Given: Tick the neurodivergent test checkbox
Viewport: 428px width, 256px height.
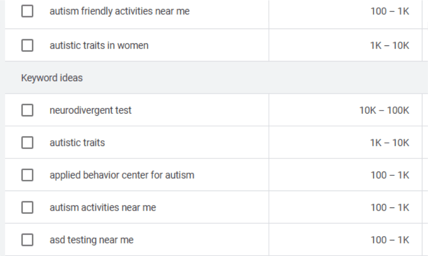Looking at the screenshot, I should click(27, 110).
